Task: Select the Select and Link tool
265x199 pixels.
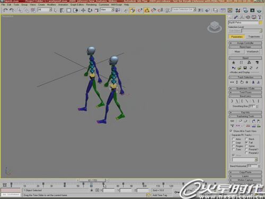Action: [20, 10]
